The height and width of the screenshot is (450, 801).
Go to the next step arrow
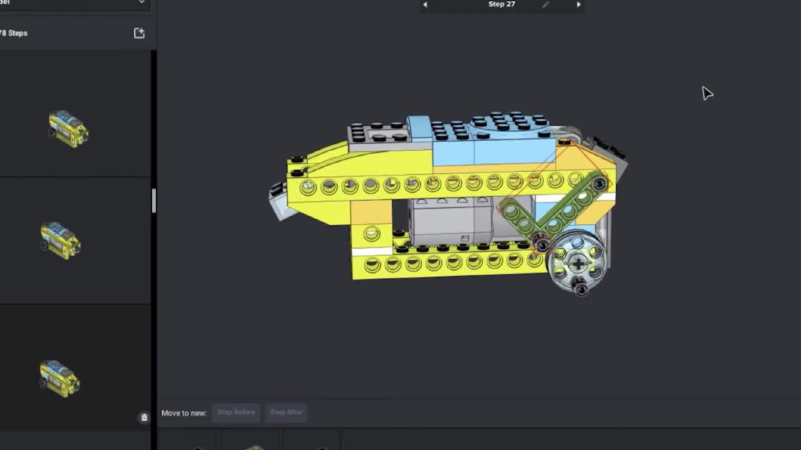578,4
